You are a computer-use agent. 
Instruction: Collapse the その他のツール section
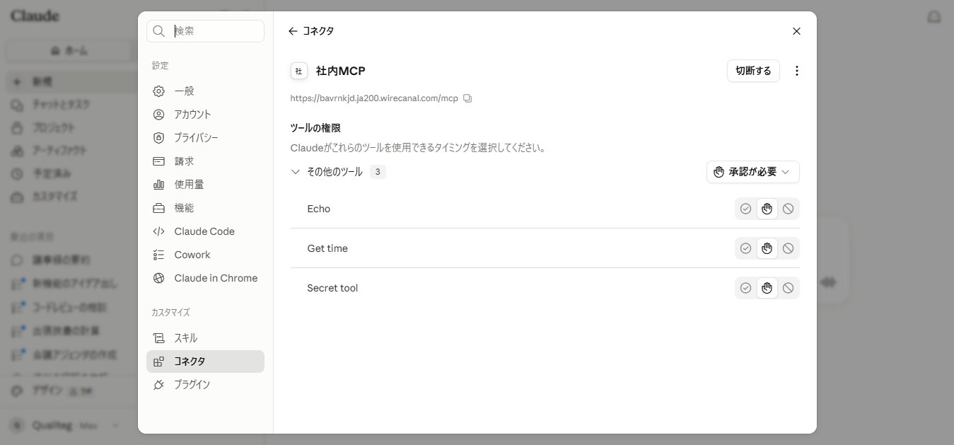click(296, 172)
